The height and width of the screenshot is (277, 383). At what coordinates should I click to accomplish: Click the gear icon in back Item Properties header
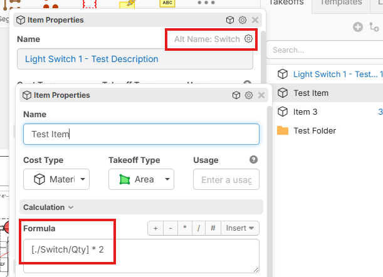tap(242, 20)
